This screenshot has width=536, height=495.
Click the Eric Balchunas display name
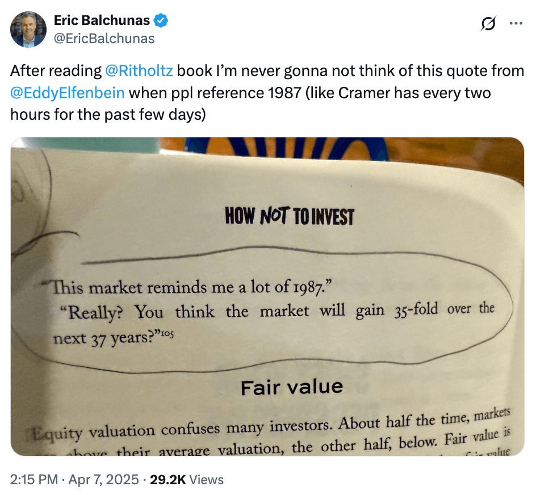point(102,21)
